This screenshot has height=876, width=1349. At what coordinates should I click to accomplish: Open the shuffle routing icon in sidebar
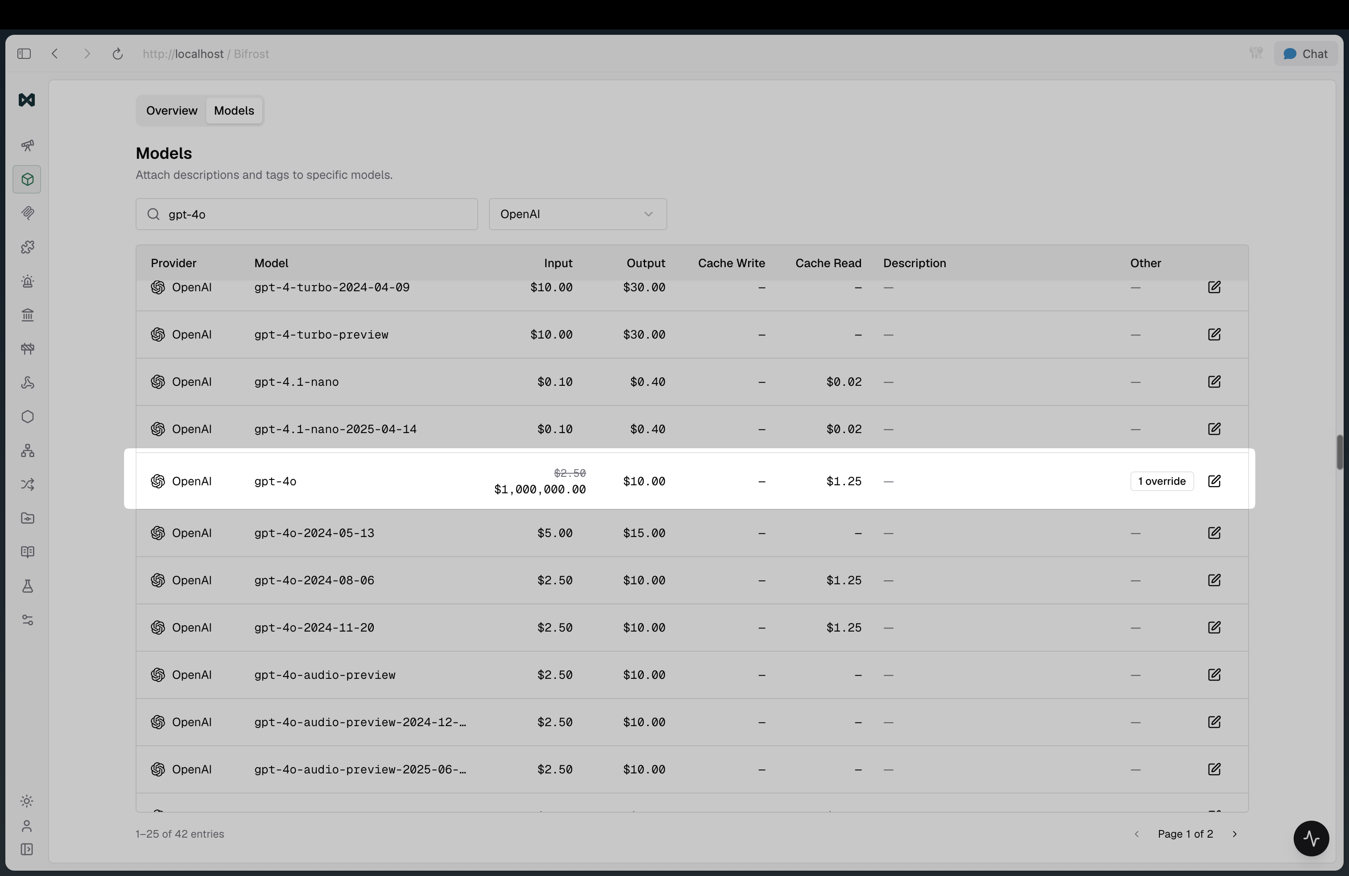tap(27, 484)
